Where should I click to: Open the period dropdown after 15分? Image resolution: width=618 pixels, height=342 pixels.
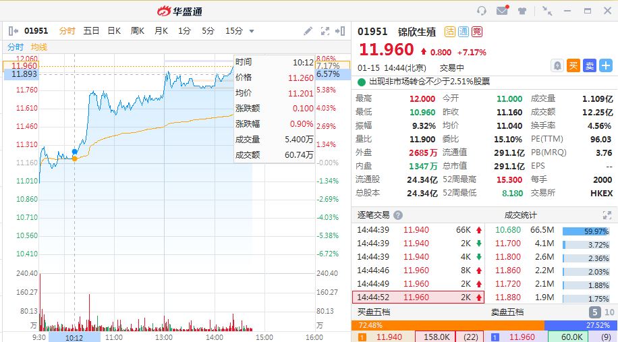point(252,31)
